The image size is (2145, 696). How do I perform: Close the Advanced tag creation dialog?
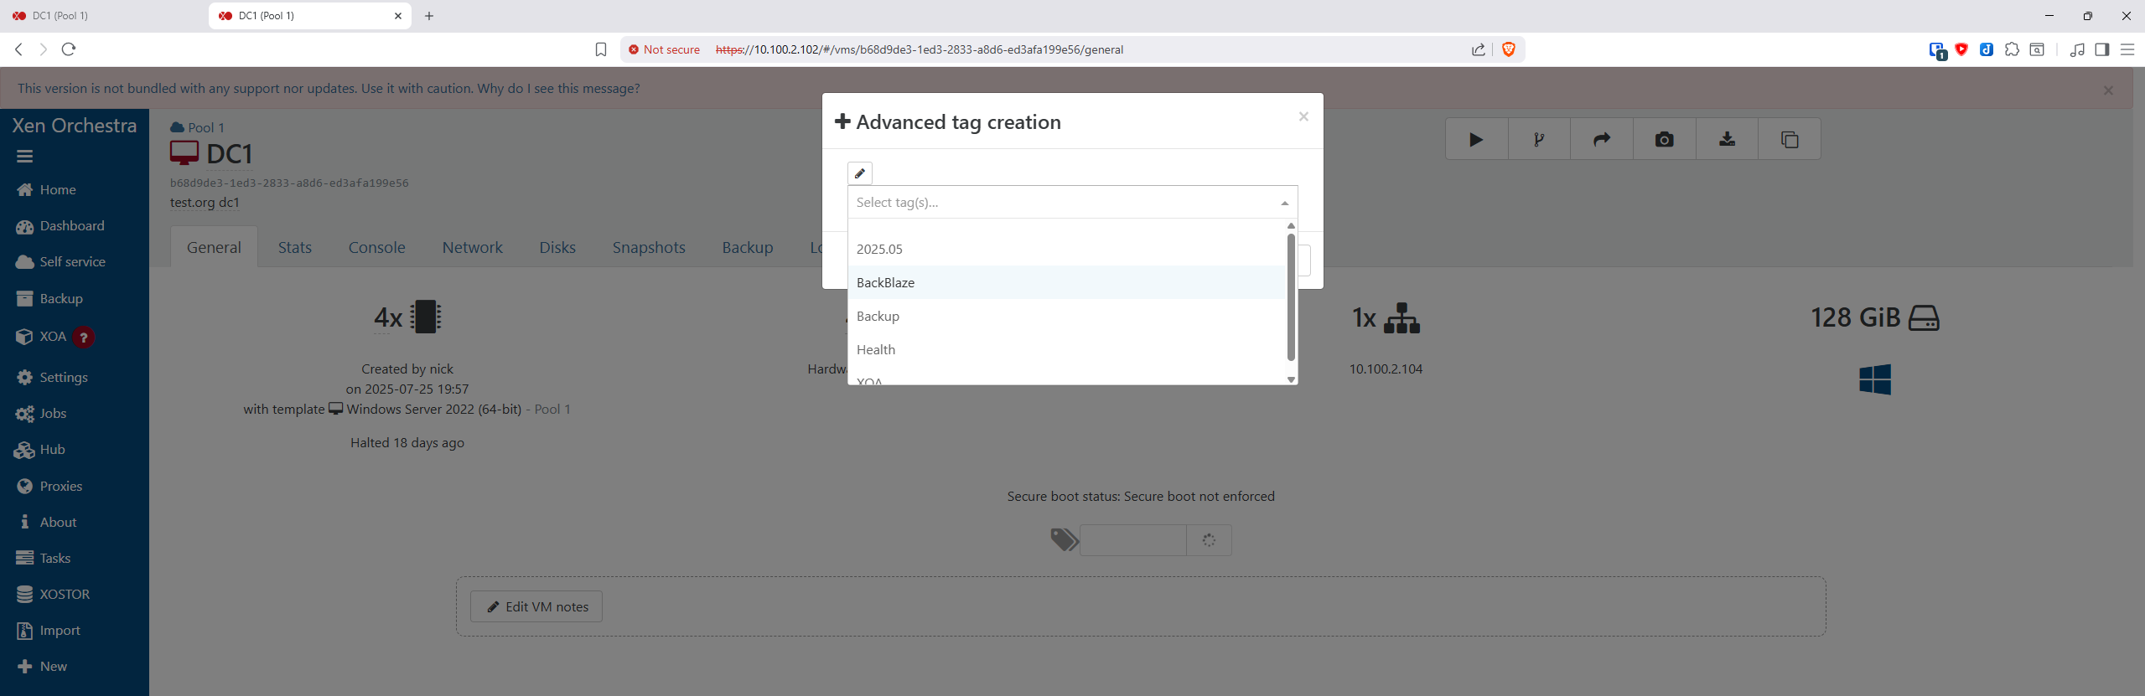click(1303, 116)
